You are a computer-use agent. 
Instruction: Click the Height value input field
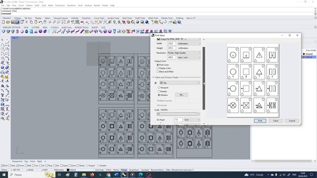pyautogui.click(x=171, y=48)
